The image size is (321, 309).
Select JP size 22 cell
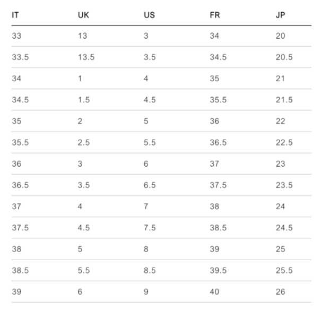[281, 121]
